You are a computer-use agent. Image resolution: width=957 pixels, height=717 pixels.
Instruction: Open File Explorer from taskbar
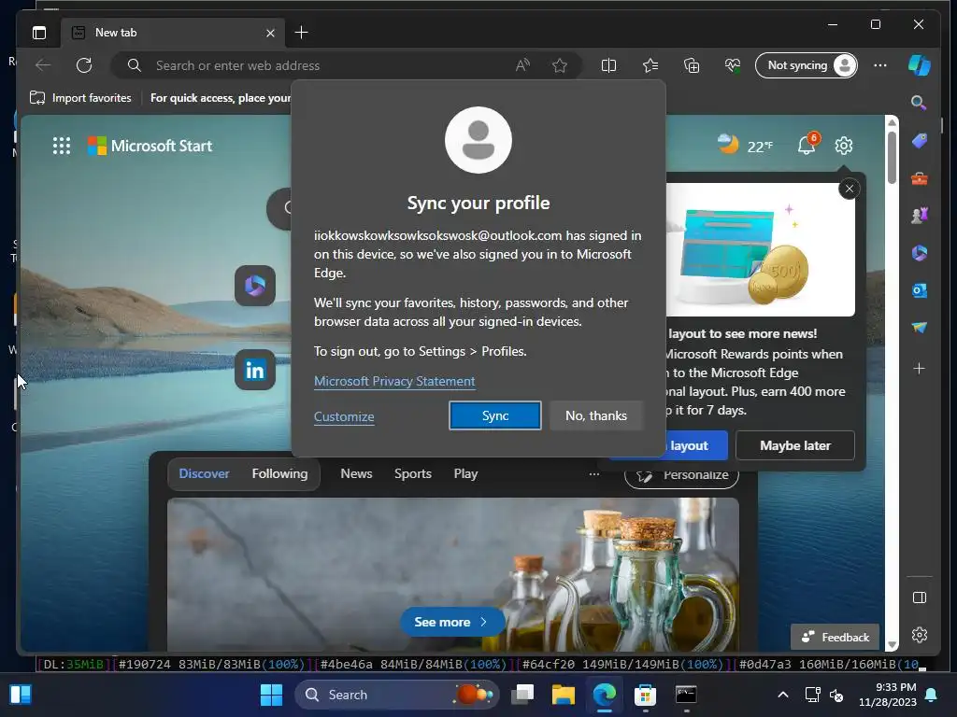tap(564, 695)
